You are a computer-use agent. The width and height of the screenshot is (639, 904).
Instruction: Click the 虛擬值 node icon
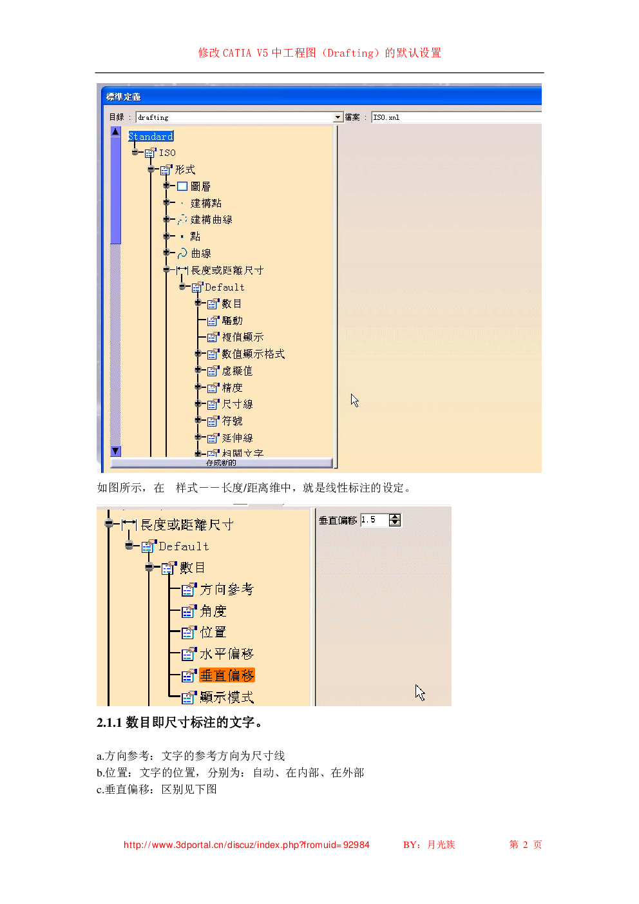click(x=213, y=370)
